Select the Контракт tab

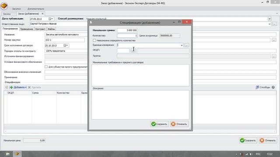coord(40,29)
